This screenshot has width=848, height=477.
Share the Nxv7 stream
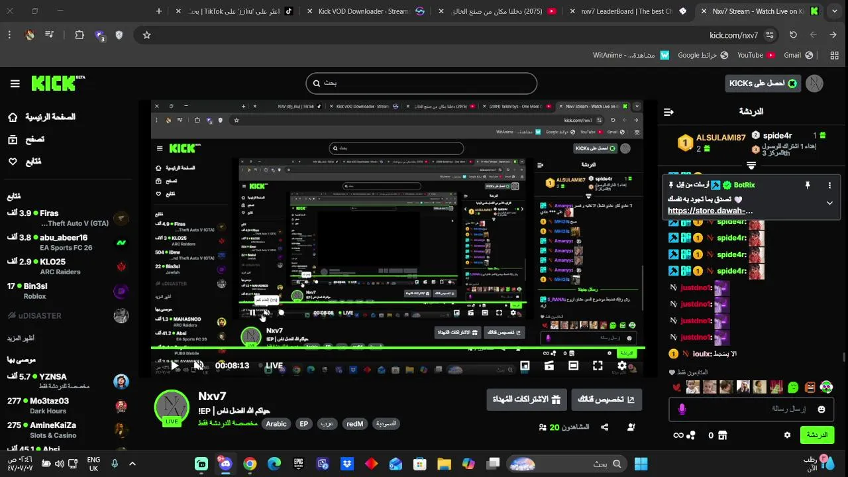(x=604, y=427)
